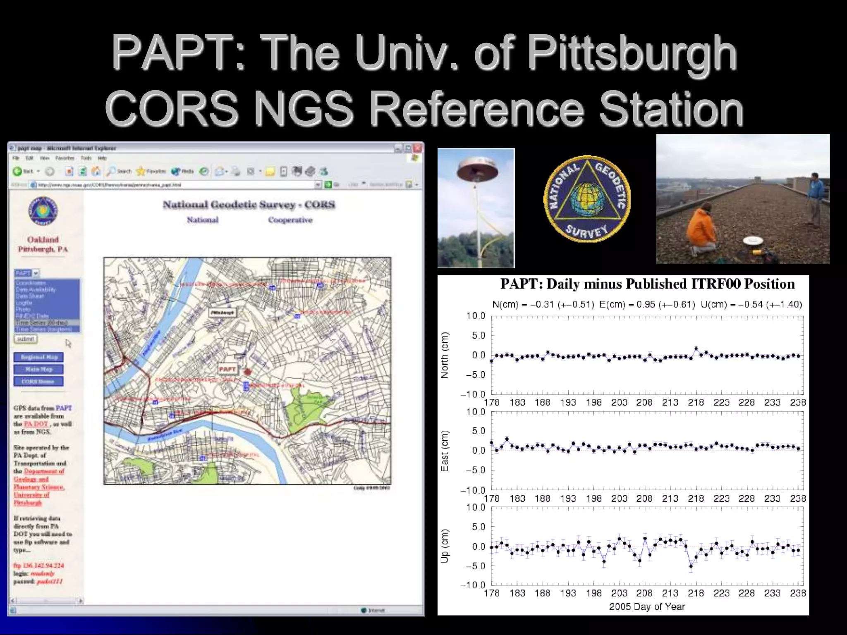Select Data Sheet in the list

pyautogui.click(x=47, y=296)
